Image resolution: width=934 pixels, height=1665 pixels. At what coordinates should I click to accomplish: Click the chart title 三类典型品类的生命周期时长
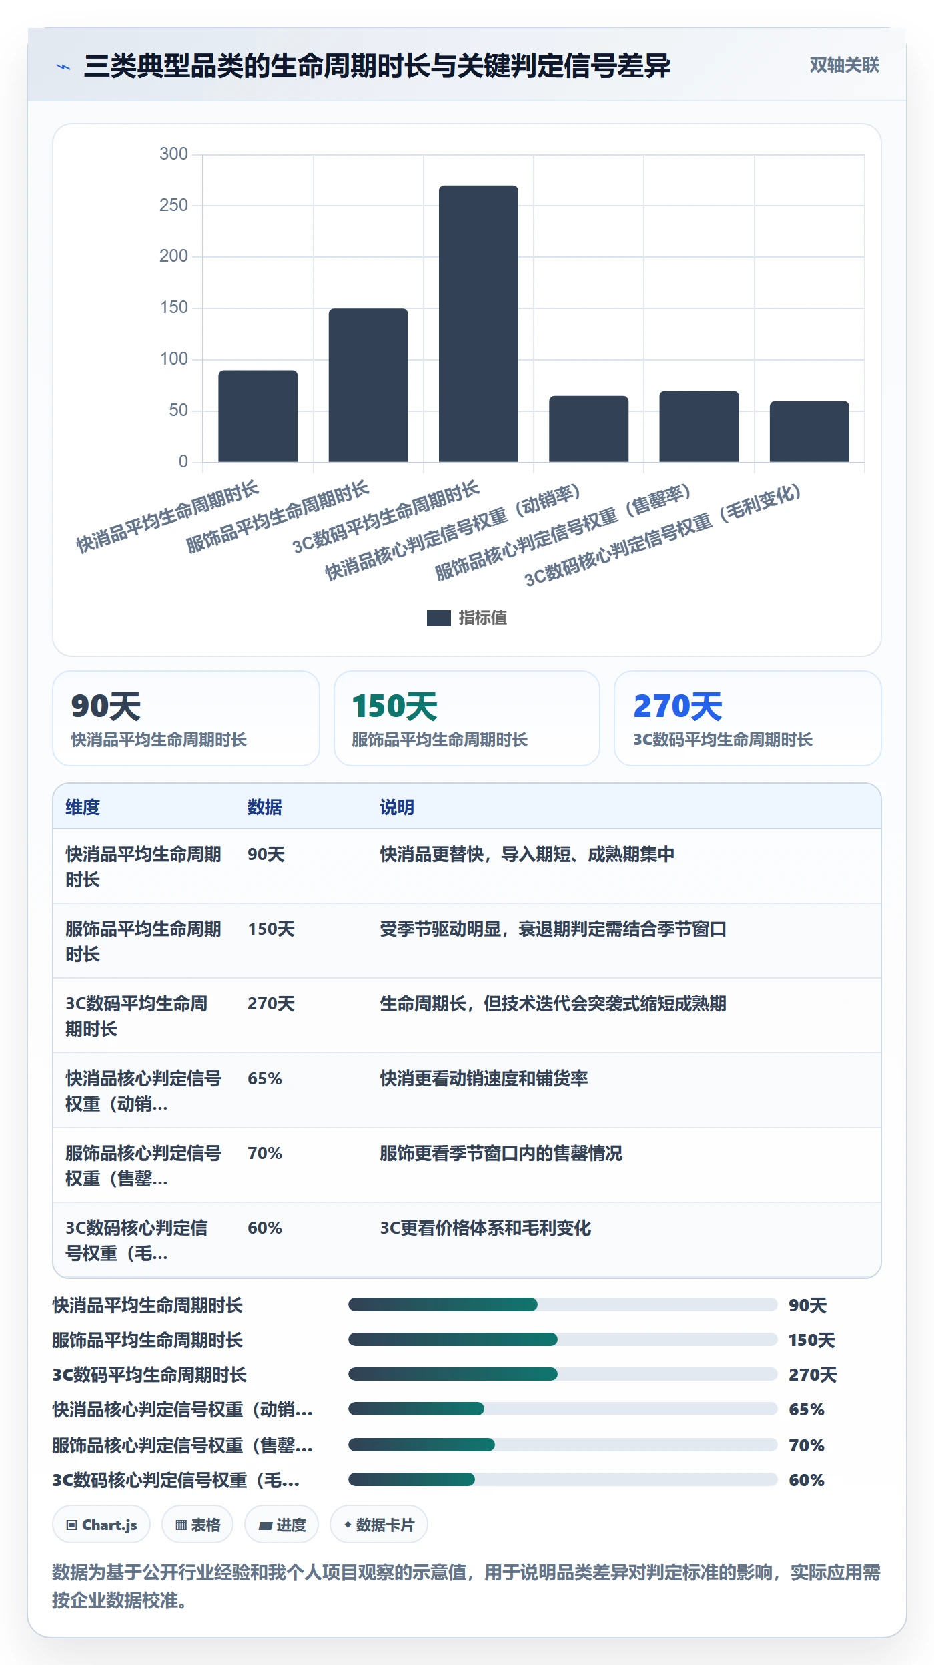click(377, 66)
